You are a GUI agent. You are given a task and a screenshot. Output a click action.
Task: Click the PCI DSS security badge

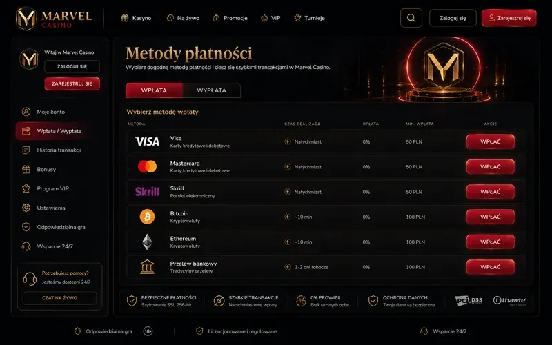[469, 300]
